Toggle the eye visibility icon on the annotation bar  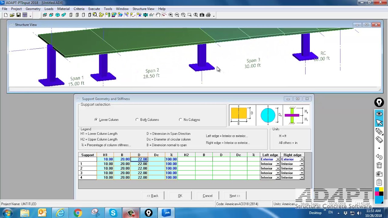point(379,114)
